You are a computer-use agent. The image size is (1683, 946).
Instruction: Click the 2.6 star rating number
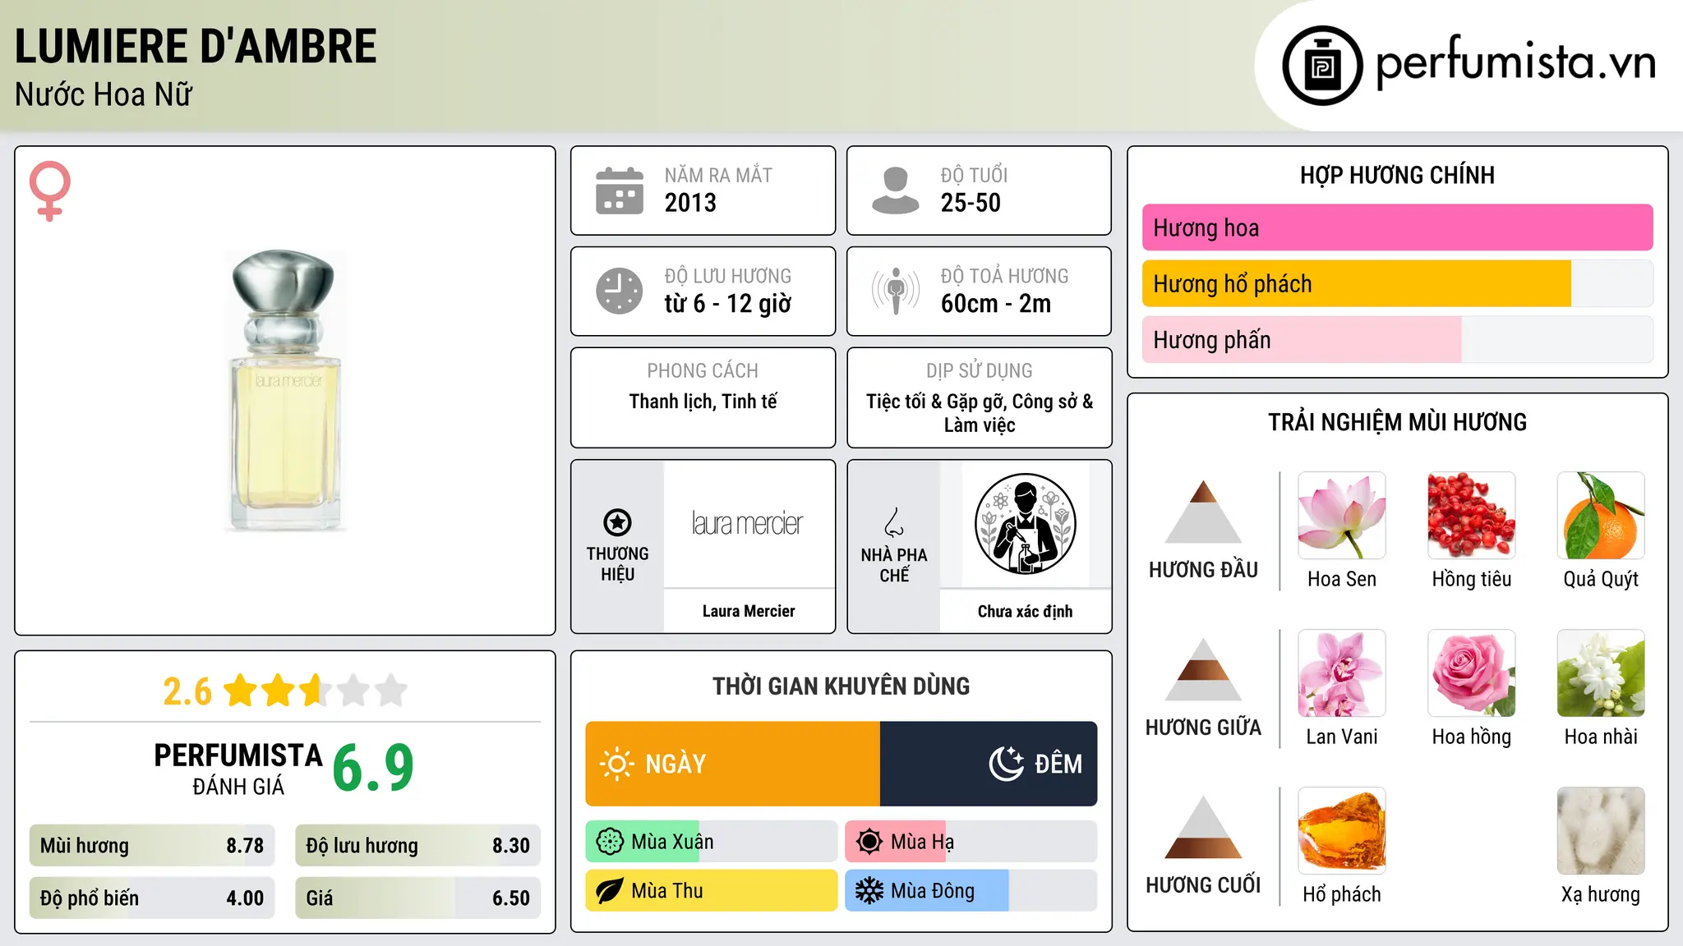[187, 691]
